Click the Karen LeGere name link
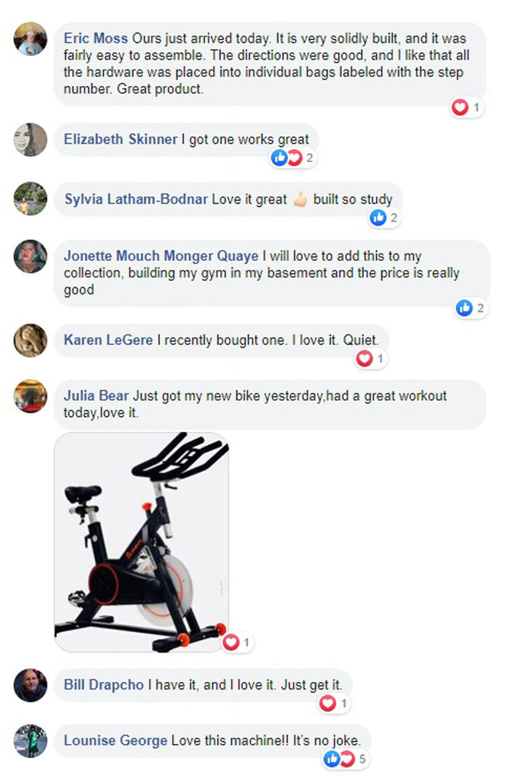Image resolution: width=520 pixels, height=781 pixels. [x=108, y=340]
